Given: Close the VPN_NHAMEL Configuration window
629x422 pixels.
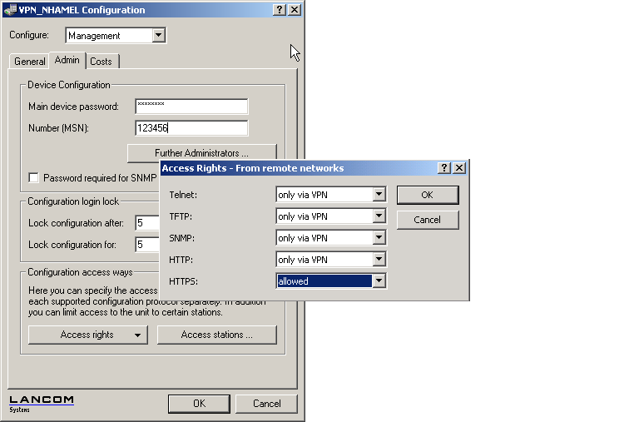Looking at the screenshot, I should 295,10.
